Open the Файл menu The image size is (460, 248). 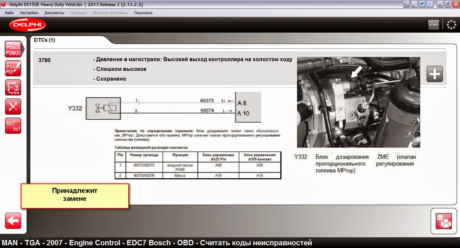coord(9,13)
